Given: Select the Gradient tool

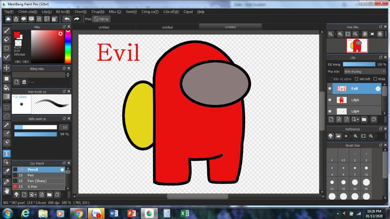Looking at the screenshot, I should pos(7,96).
